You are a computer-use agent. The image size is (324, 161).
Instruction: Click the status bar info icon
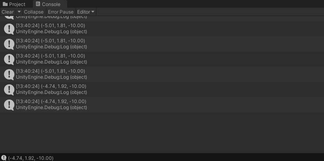tap(4, 158)
